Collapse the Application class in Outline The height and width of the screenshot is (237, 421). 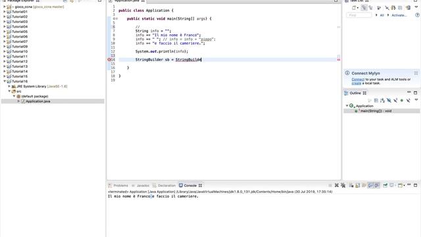point(347,106)
